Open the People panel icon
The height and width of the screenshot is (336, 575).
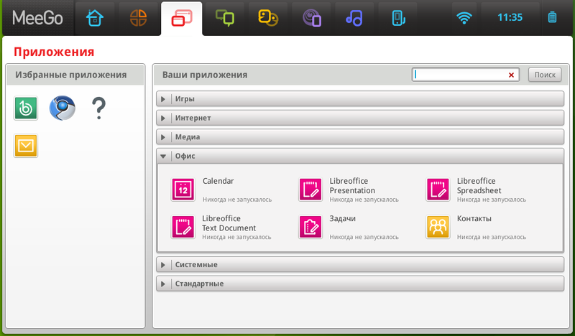coord(268,17)
